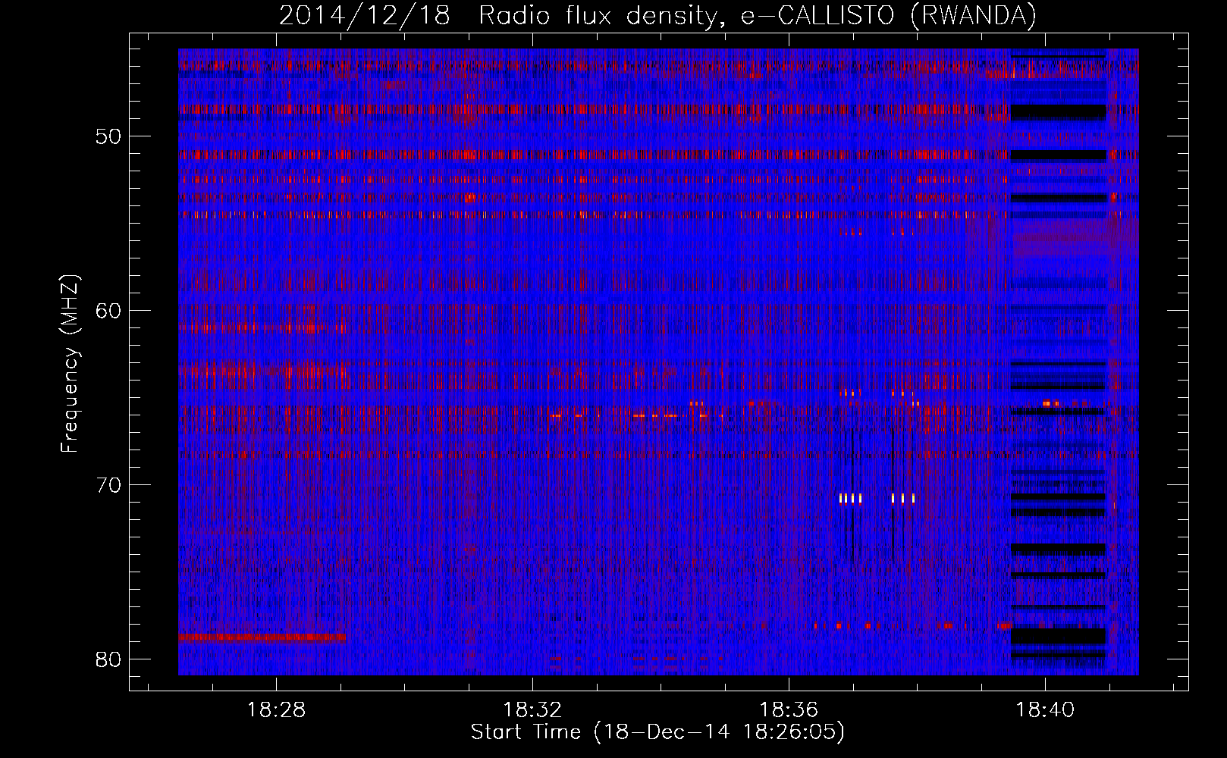Image resolution: width=1227 pixels, height=758 pixels.
Task: Click the red horizontal band near 79 MHz
Action: [262, 637]
